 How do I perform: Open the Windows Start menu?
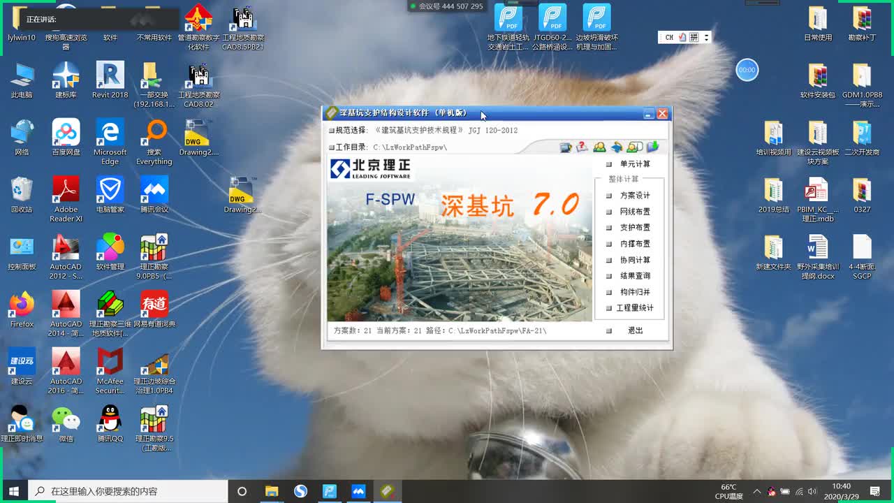click(x=14, y=491)
